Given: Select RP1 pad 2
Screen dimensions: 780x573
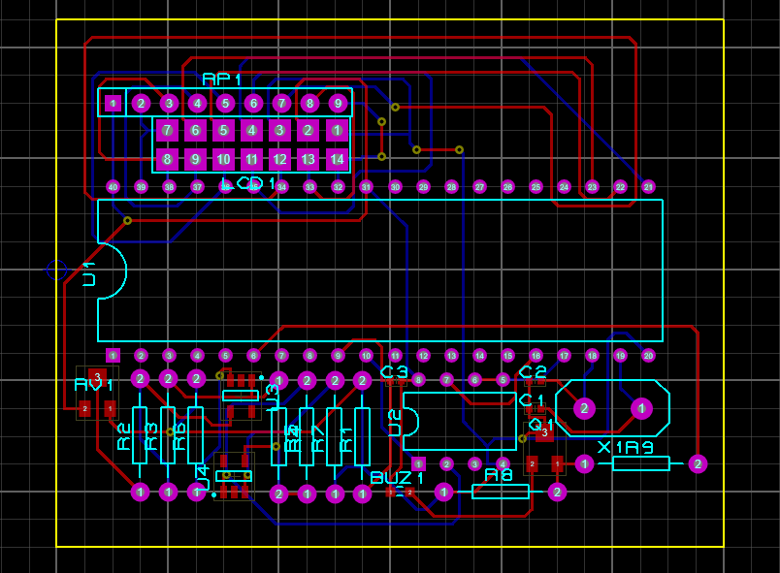Looking at the screenshot, I should click(x=142, y=104).
